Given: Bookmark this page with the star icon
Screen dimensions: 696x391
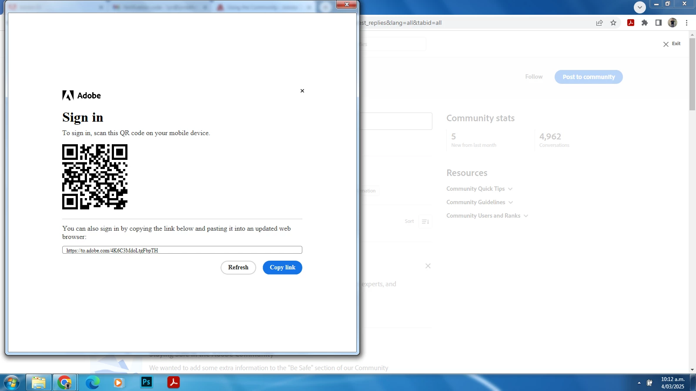Looking at the screenshot, I should click(x=613, y=23).
